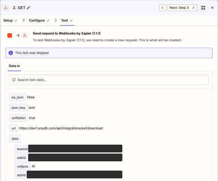Select the cellpos key label
The image size is (218, 181).
(x=23, y=167)
